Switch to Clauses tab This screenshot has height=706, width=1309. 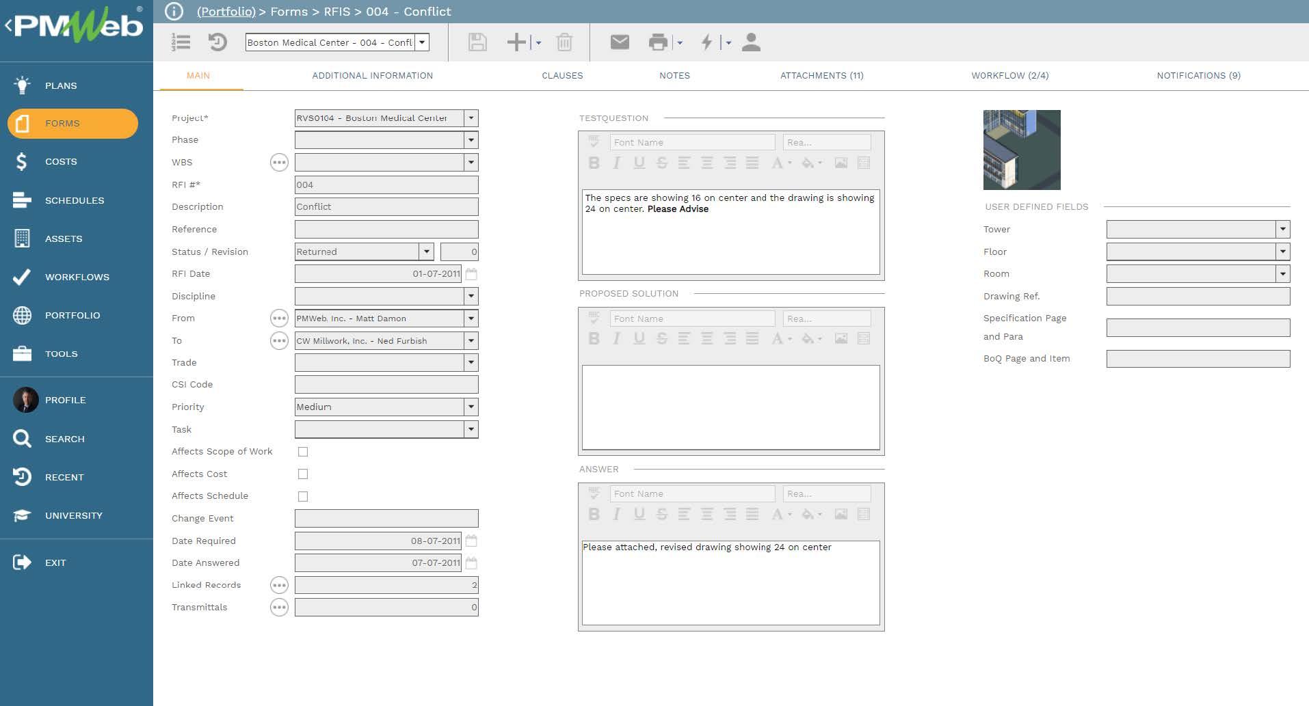[x=562, y=76]
